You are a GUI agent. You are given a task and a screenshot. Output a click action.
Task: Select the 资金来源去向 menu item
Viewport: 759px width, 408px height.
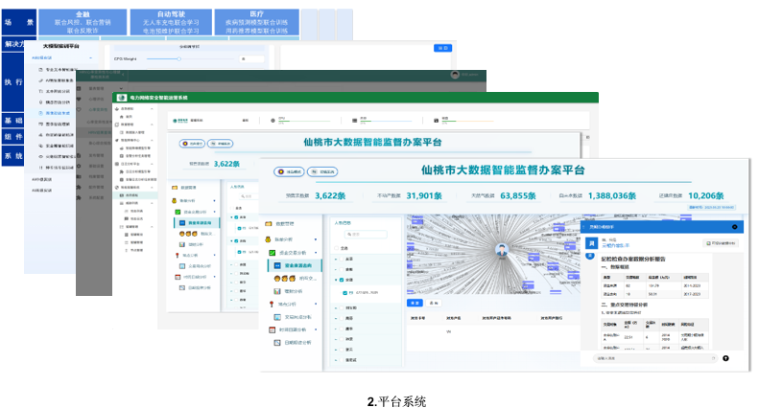(297, 265)
